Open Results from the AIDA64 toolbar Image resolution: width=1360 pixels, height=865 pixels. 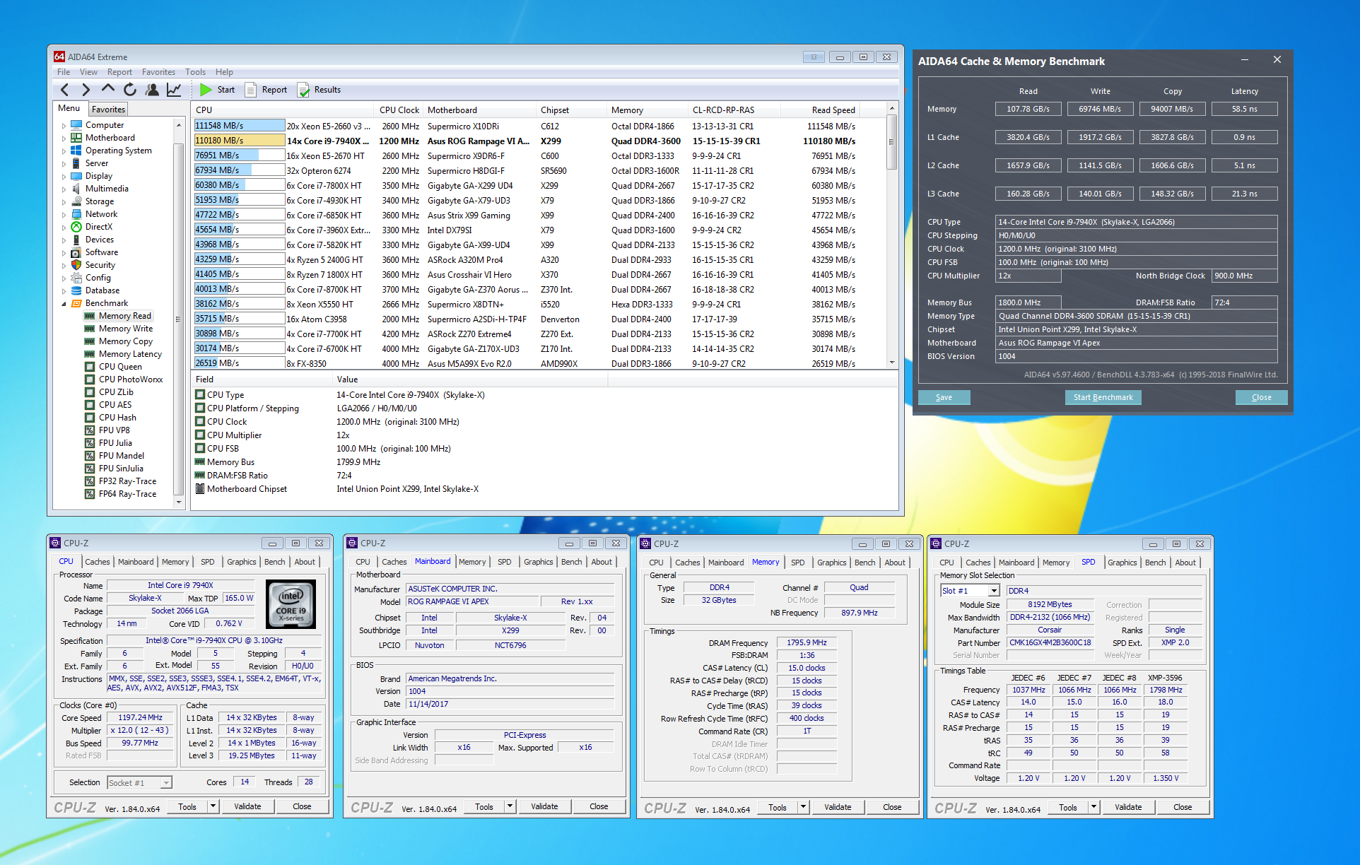[x=319, y=90]
